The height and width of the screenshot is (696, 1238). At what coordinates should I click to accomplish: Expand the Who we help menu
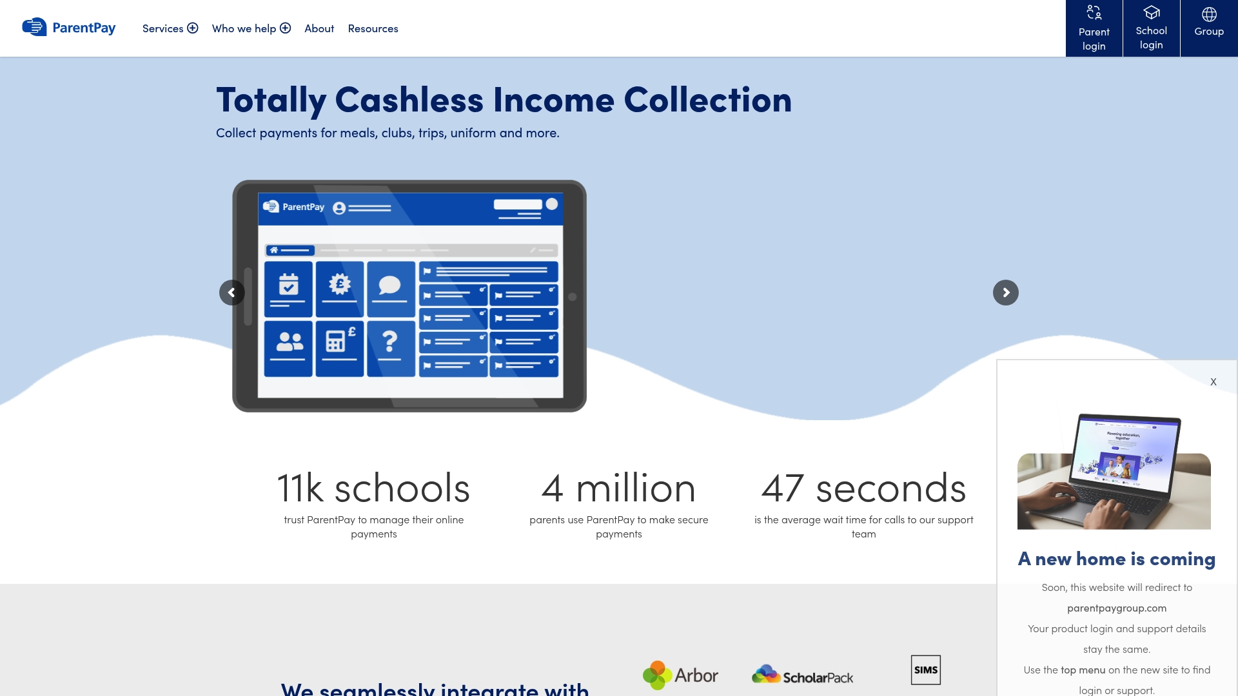tap(251, 28)
